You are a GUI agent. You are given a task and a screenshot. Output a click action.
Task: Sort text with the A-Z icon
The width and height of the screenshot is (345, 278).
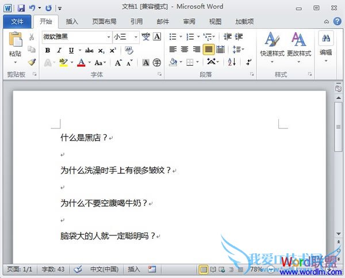pyautogui.click(x=232, y=62)
